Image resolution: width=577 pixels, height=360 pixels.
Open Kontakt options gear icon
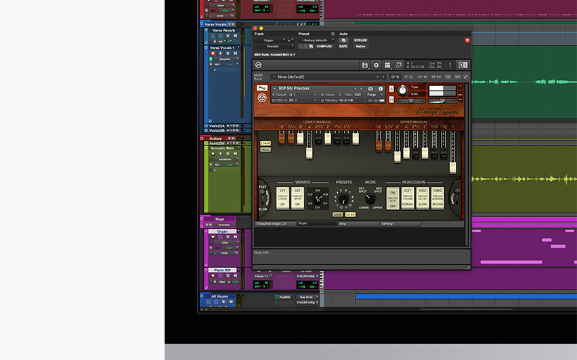click(376, 65)
